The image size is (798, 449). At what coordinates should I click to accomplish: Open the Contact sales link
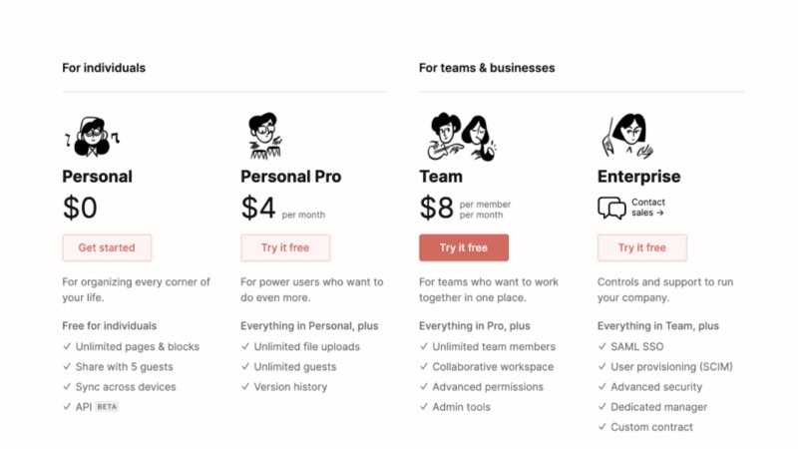[647, 208]
